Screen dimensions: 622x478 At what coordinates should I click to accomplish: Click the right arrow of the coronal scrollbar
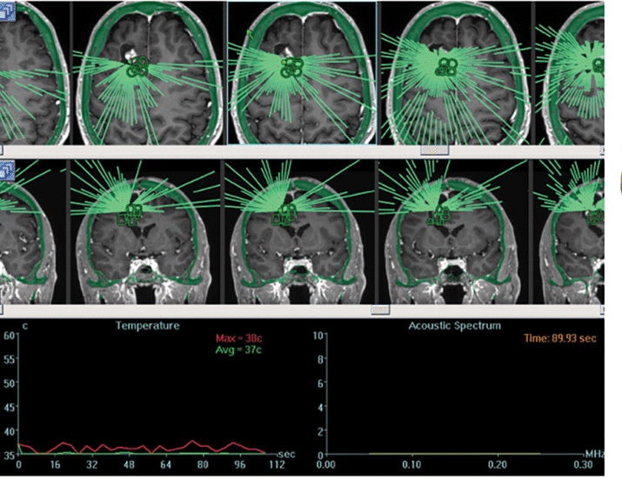click(600, 309)
